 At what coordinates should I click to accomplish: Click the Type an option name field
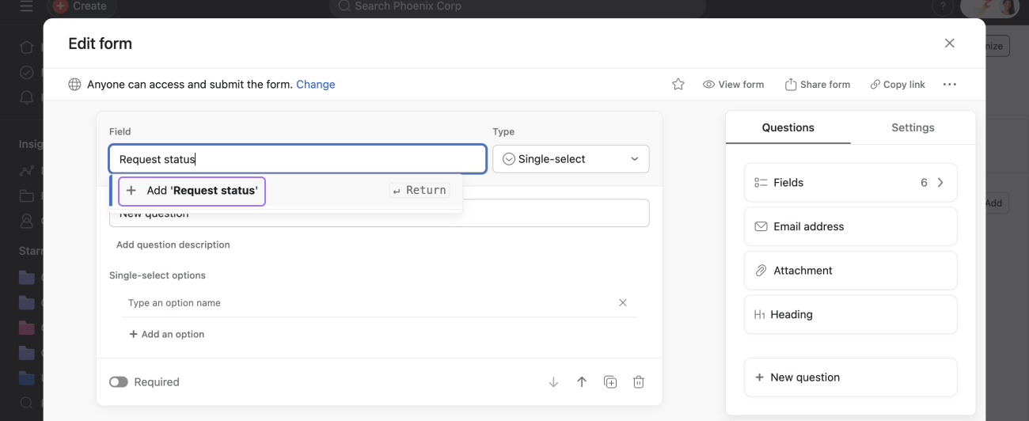click(x=364, y=303)
